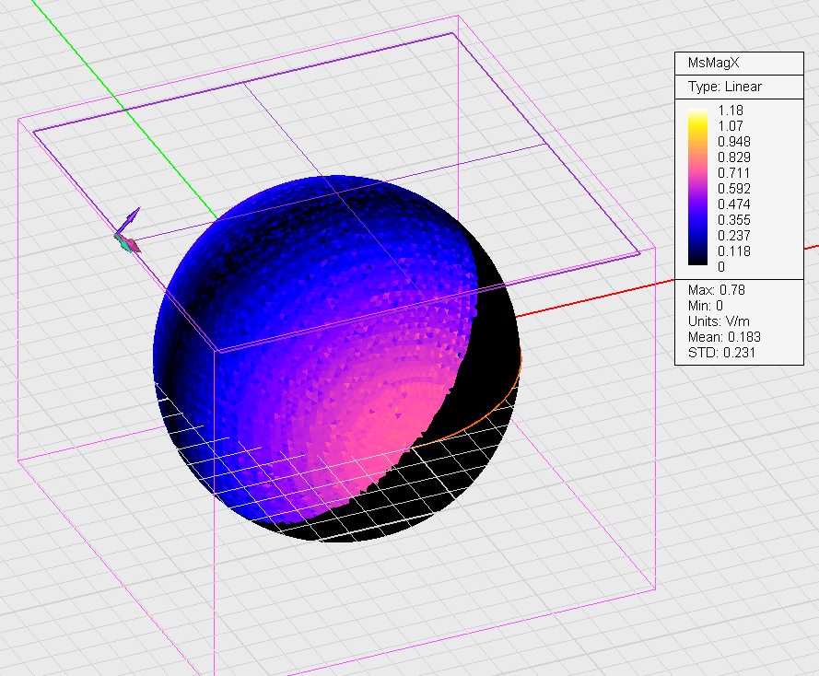
Task: Click the Min: 0 statistic
Action: click(x=705, y=305)
